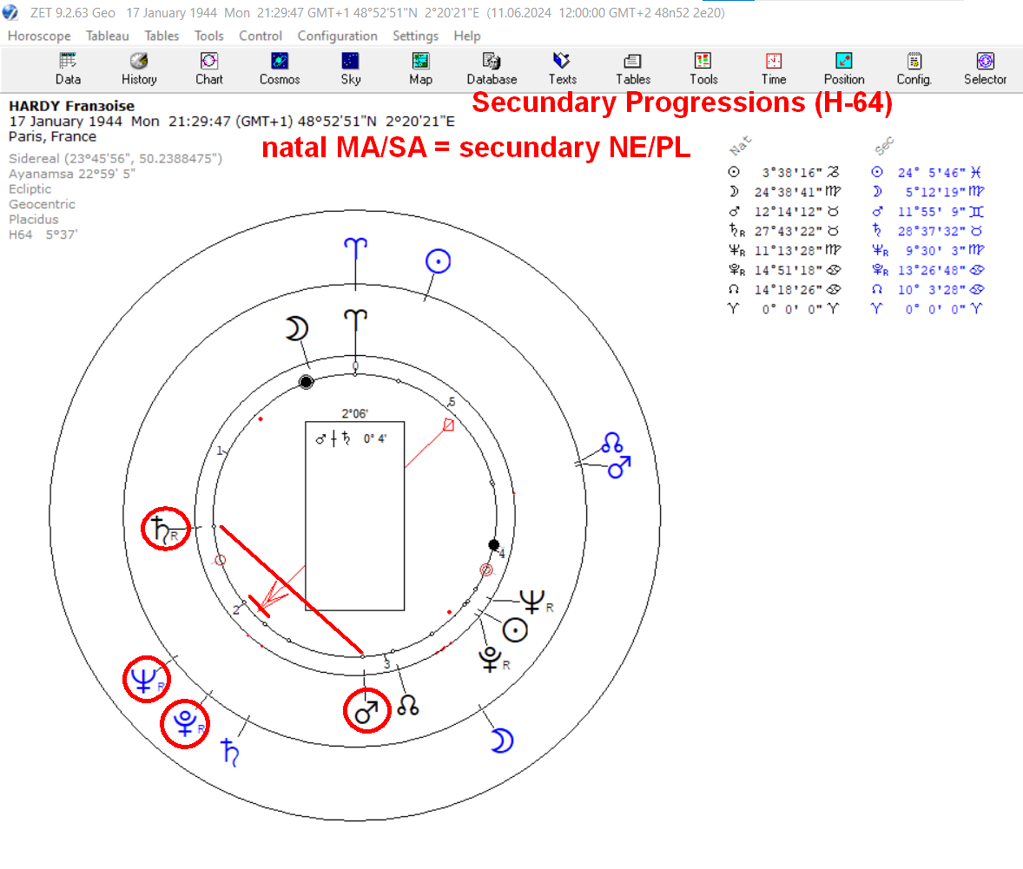This screenshot has width=1023, height=869.
Task: Open the Texts toolbar icon
Action: [x=563, y=69]
